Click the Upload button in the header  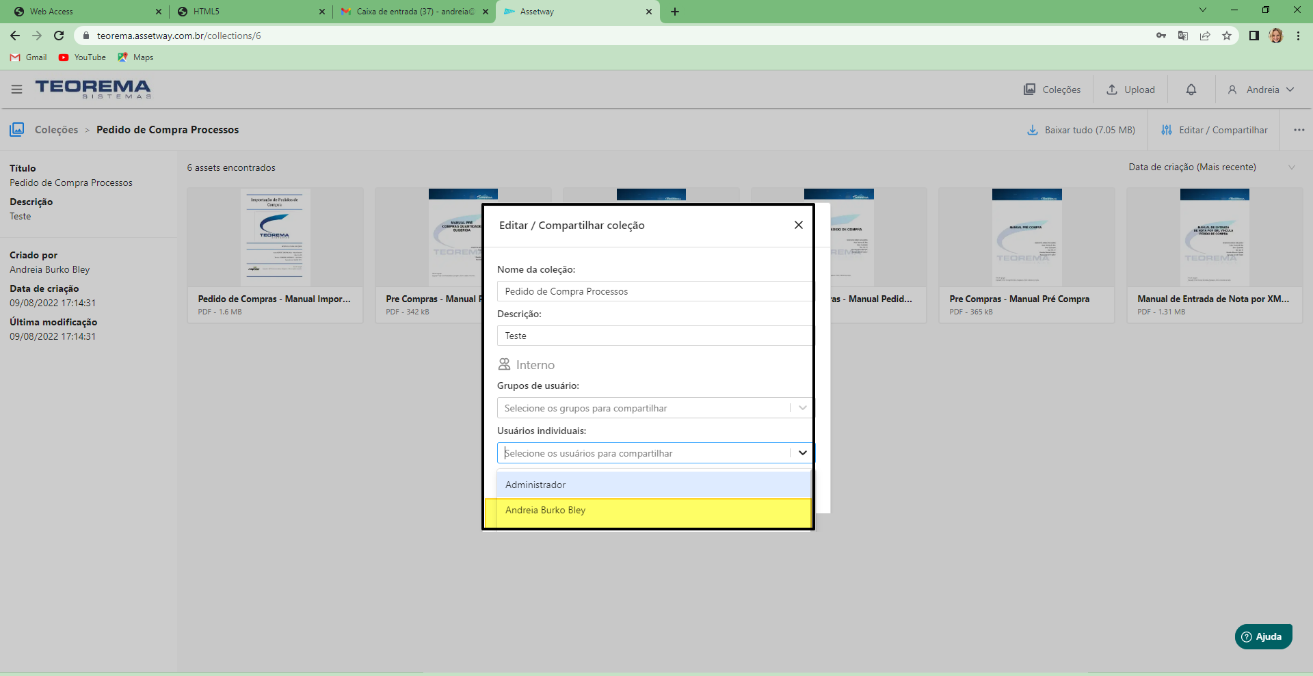[1130, 90]
